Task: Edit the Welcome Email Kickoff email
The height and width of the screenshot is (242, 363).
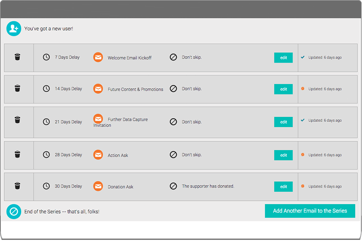Action: [283, 58]
